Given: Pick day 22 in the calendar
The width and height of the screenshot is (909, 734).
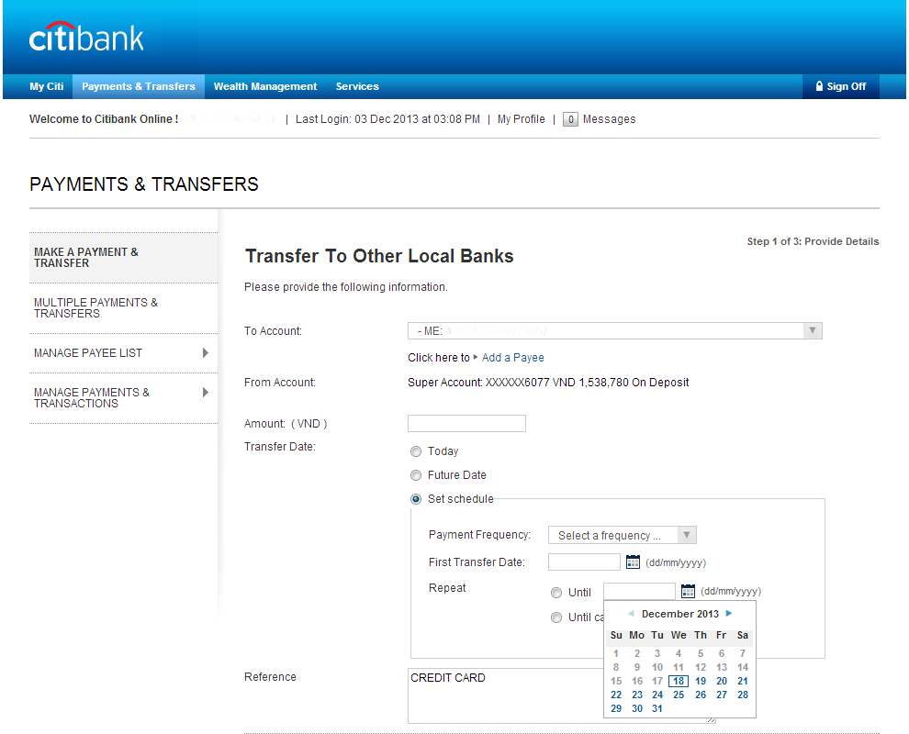Looking at the screenshot, I should (x=616, y=695).
